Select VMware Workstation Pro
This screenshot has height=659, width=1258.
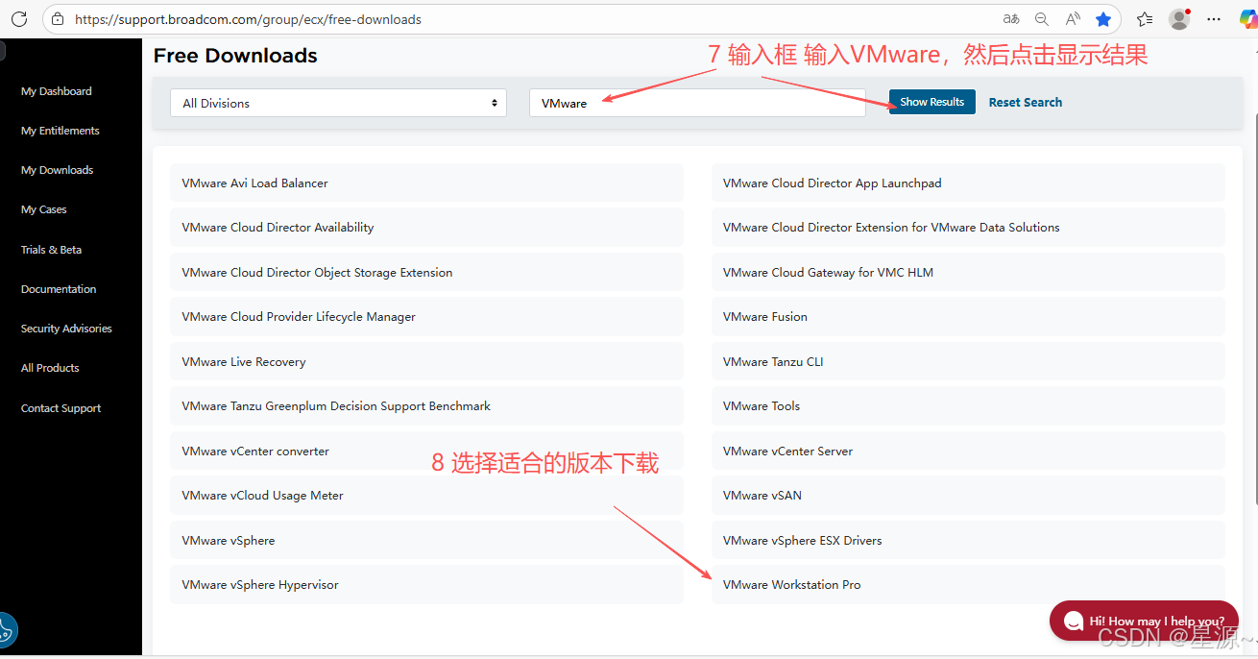pos(968,584)
